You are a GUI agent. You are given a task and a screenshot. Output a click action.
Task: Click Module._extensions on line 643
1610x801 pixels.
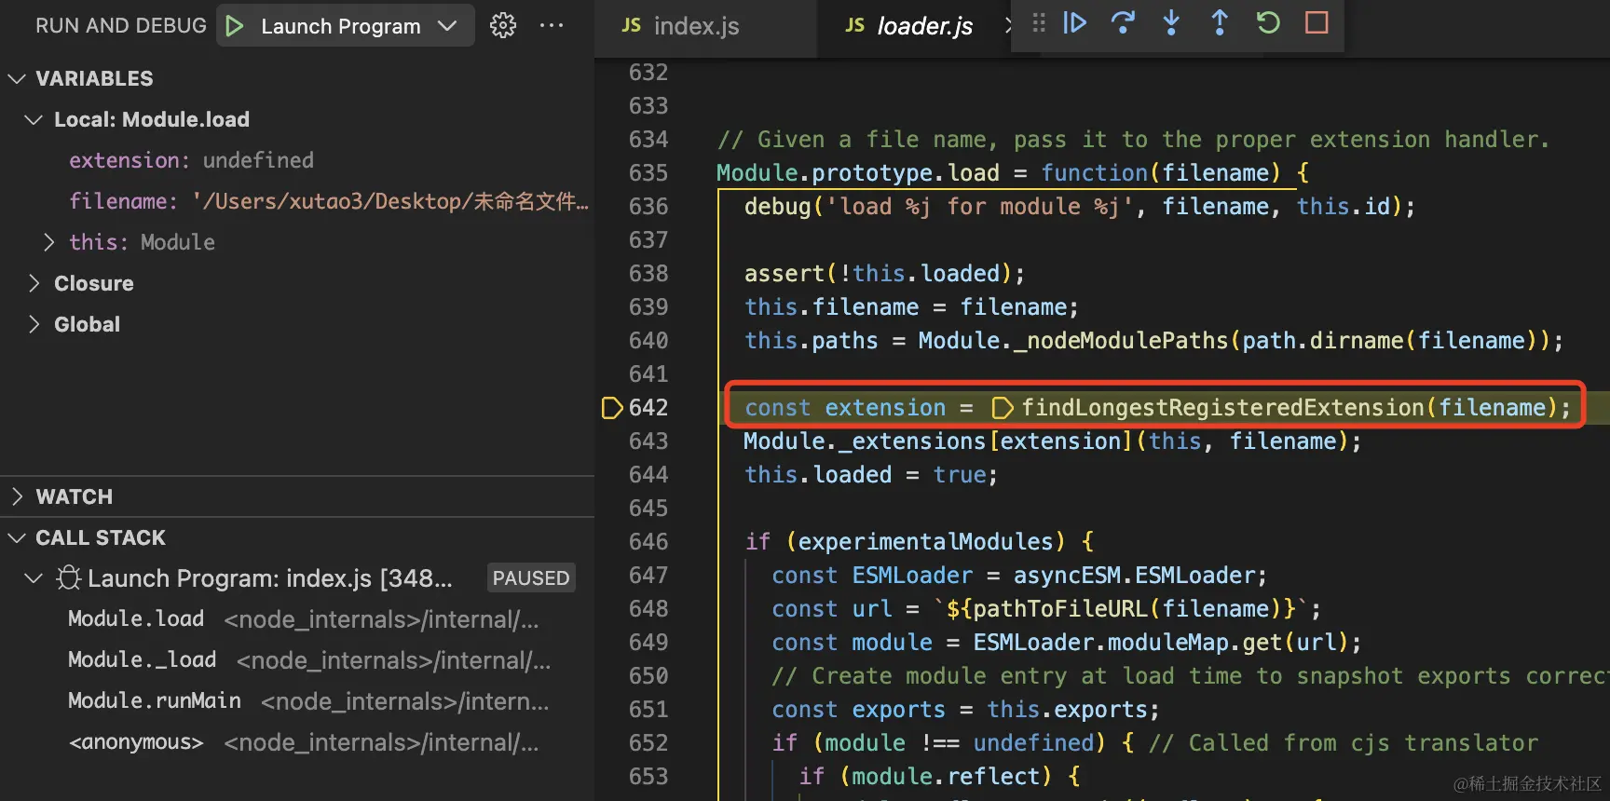click(865, 441)
